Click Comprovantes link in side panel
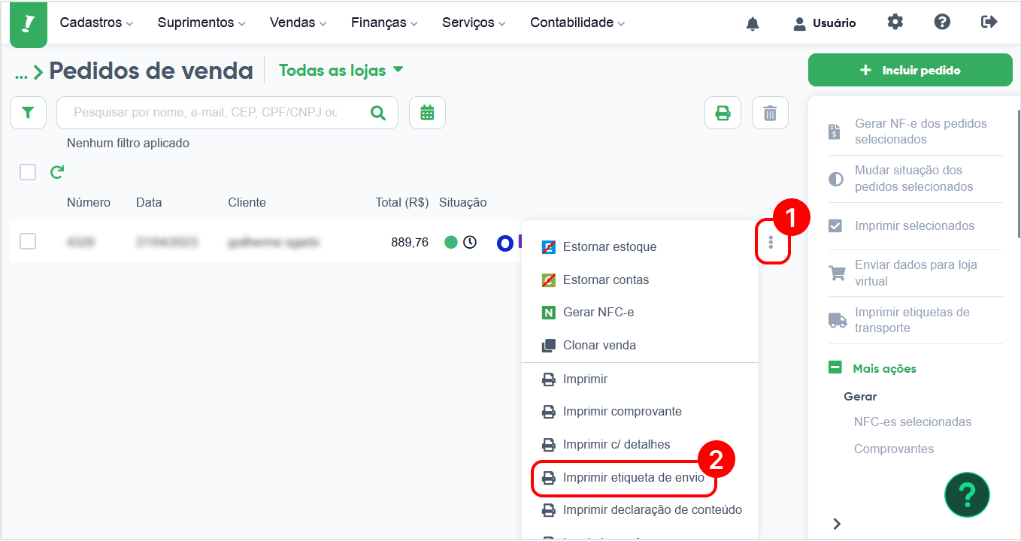 click(894, 449)
